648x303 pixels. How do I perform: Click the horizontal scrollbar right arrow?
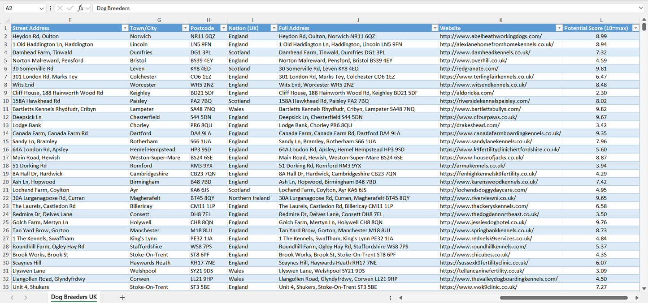point(637,298)
